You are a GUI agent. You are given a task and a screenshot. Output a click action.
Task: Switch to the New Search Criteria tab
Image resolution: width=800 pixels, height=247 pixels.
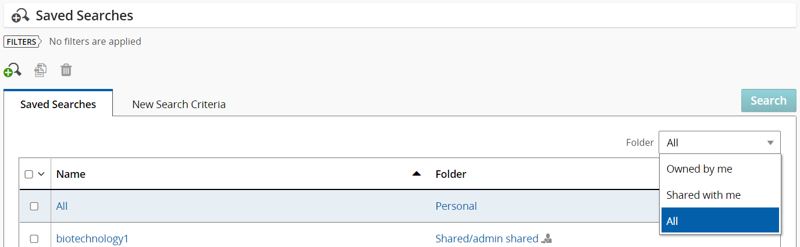tap(179, 105)
